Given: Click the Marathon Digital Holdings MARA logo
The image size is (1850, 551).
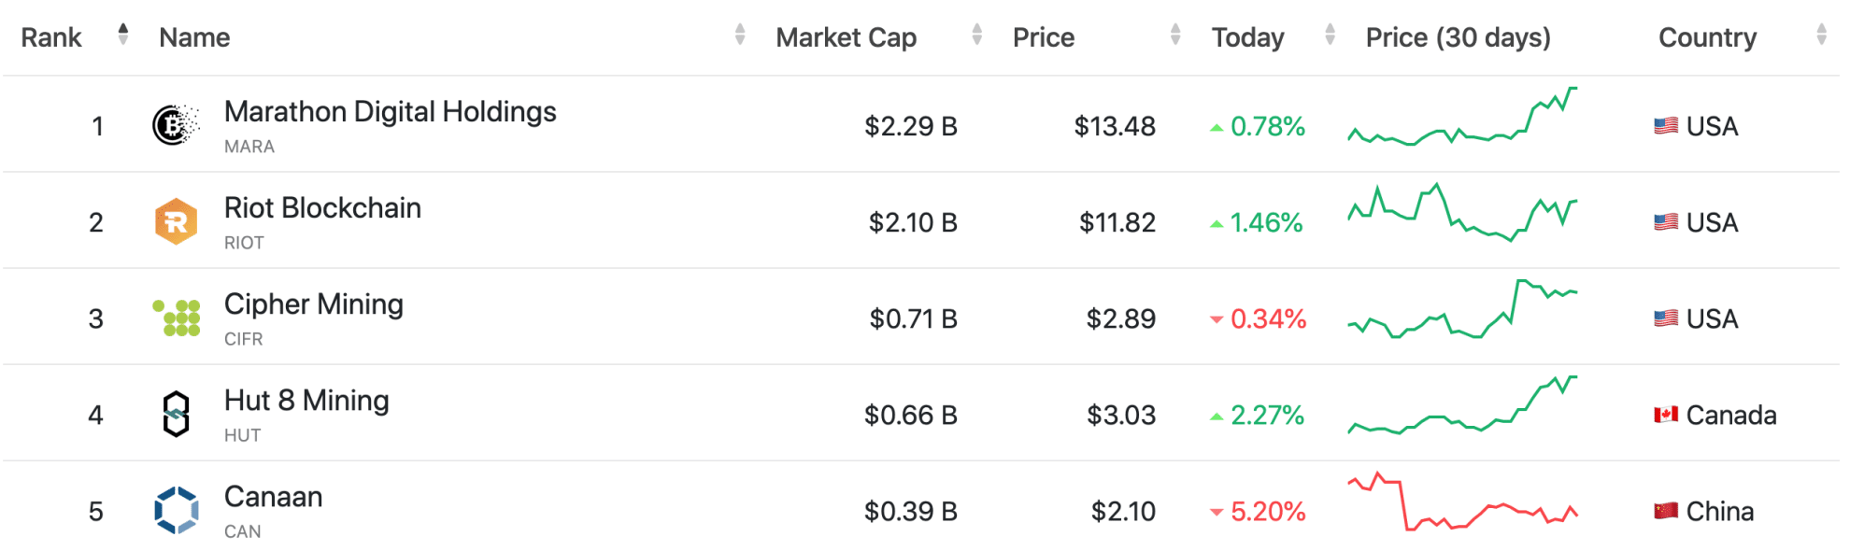Looking at the screenshot, I should [x=175, y=124].
